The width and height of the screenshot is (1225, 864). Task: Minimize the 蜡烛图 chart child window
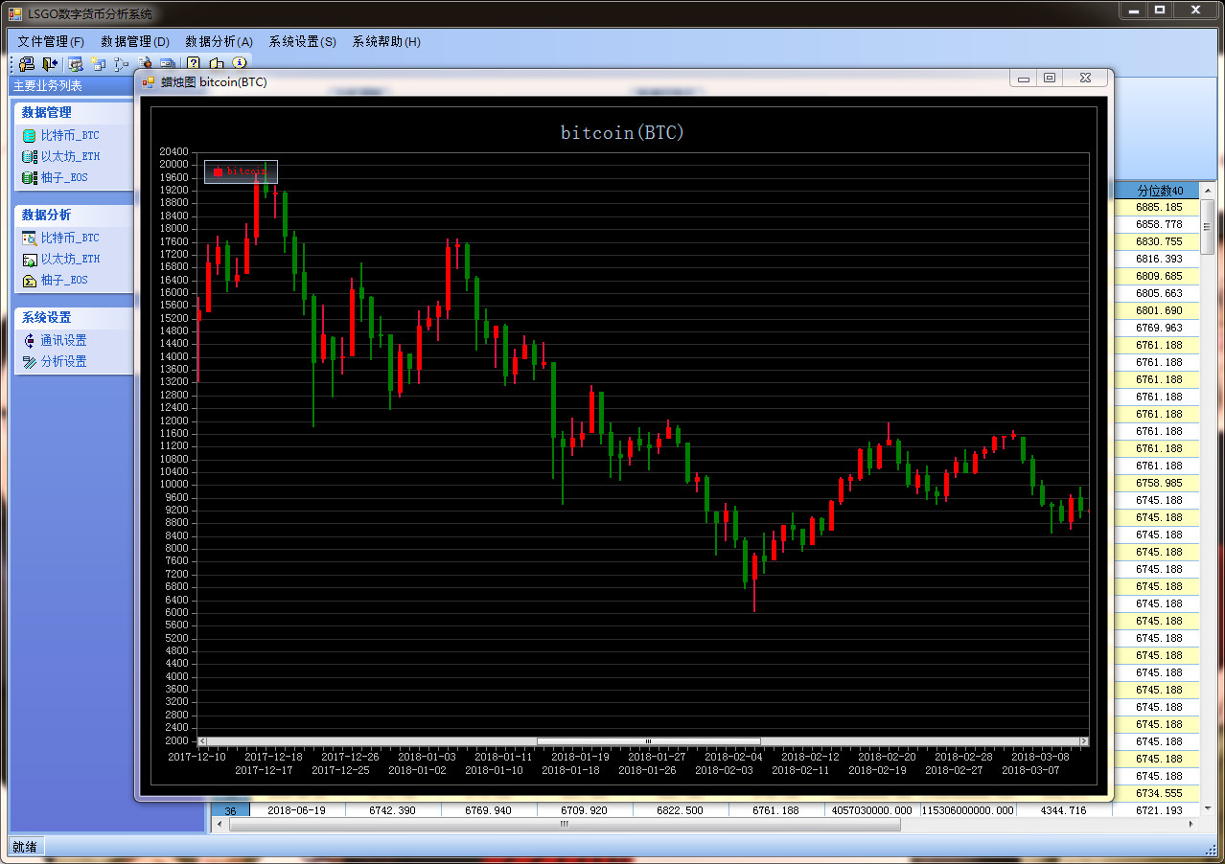coord(1024,79)
